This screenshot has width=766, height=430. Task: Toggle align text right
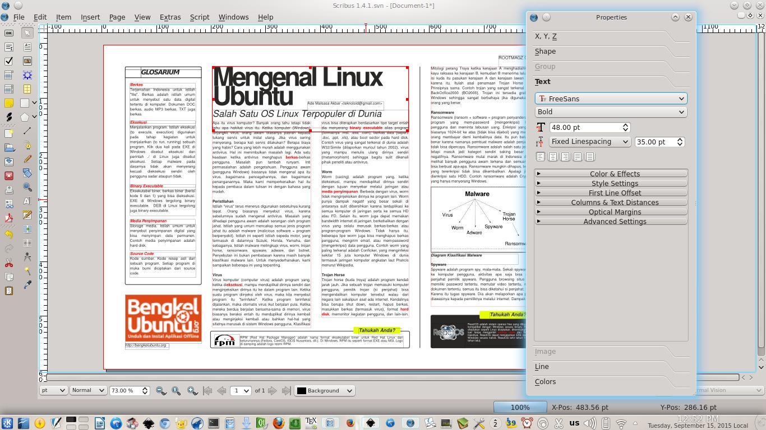(565, 157)
